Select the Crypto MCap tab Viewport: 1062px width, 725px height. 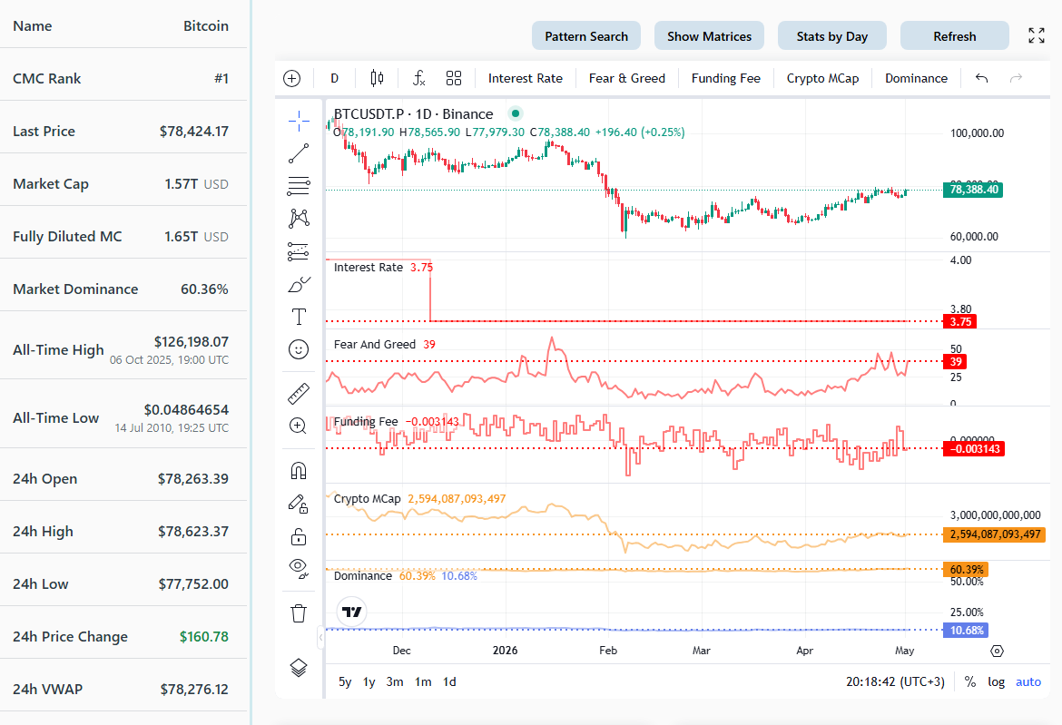pyautogui.click(x=823, y=79)
